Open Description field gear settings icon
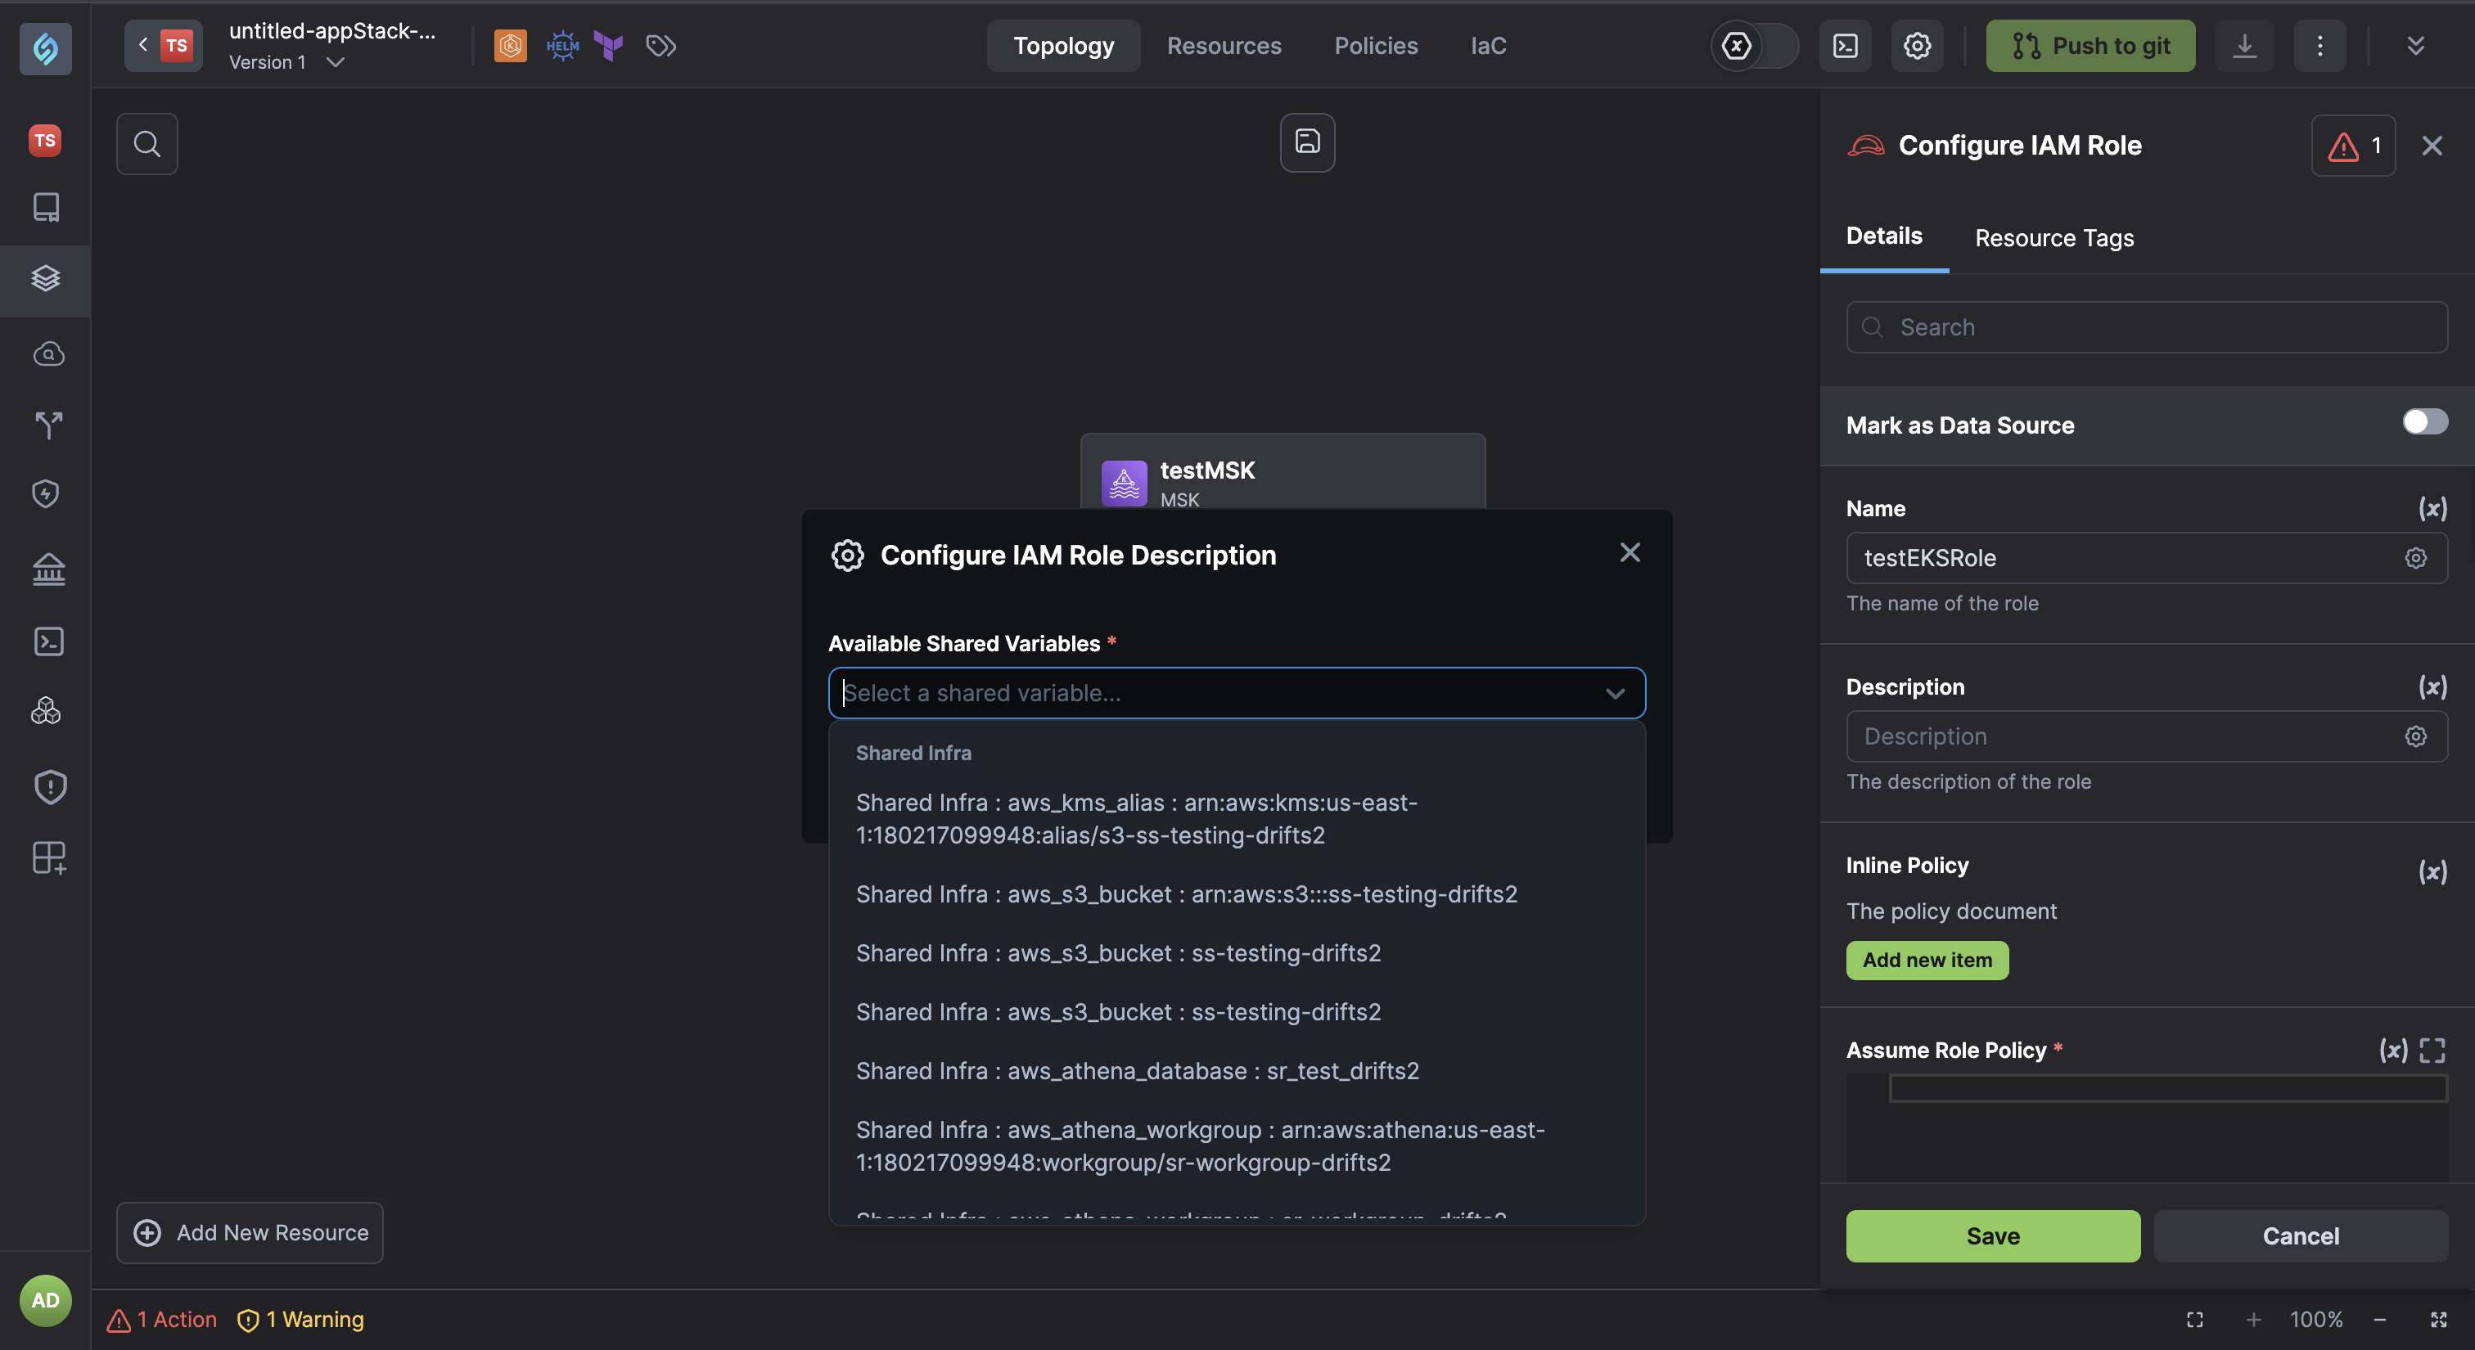This screenshot has width=2475, height=1350. click(x=2414, y=736)
